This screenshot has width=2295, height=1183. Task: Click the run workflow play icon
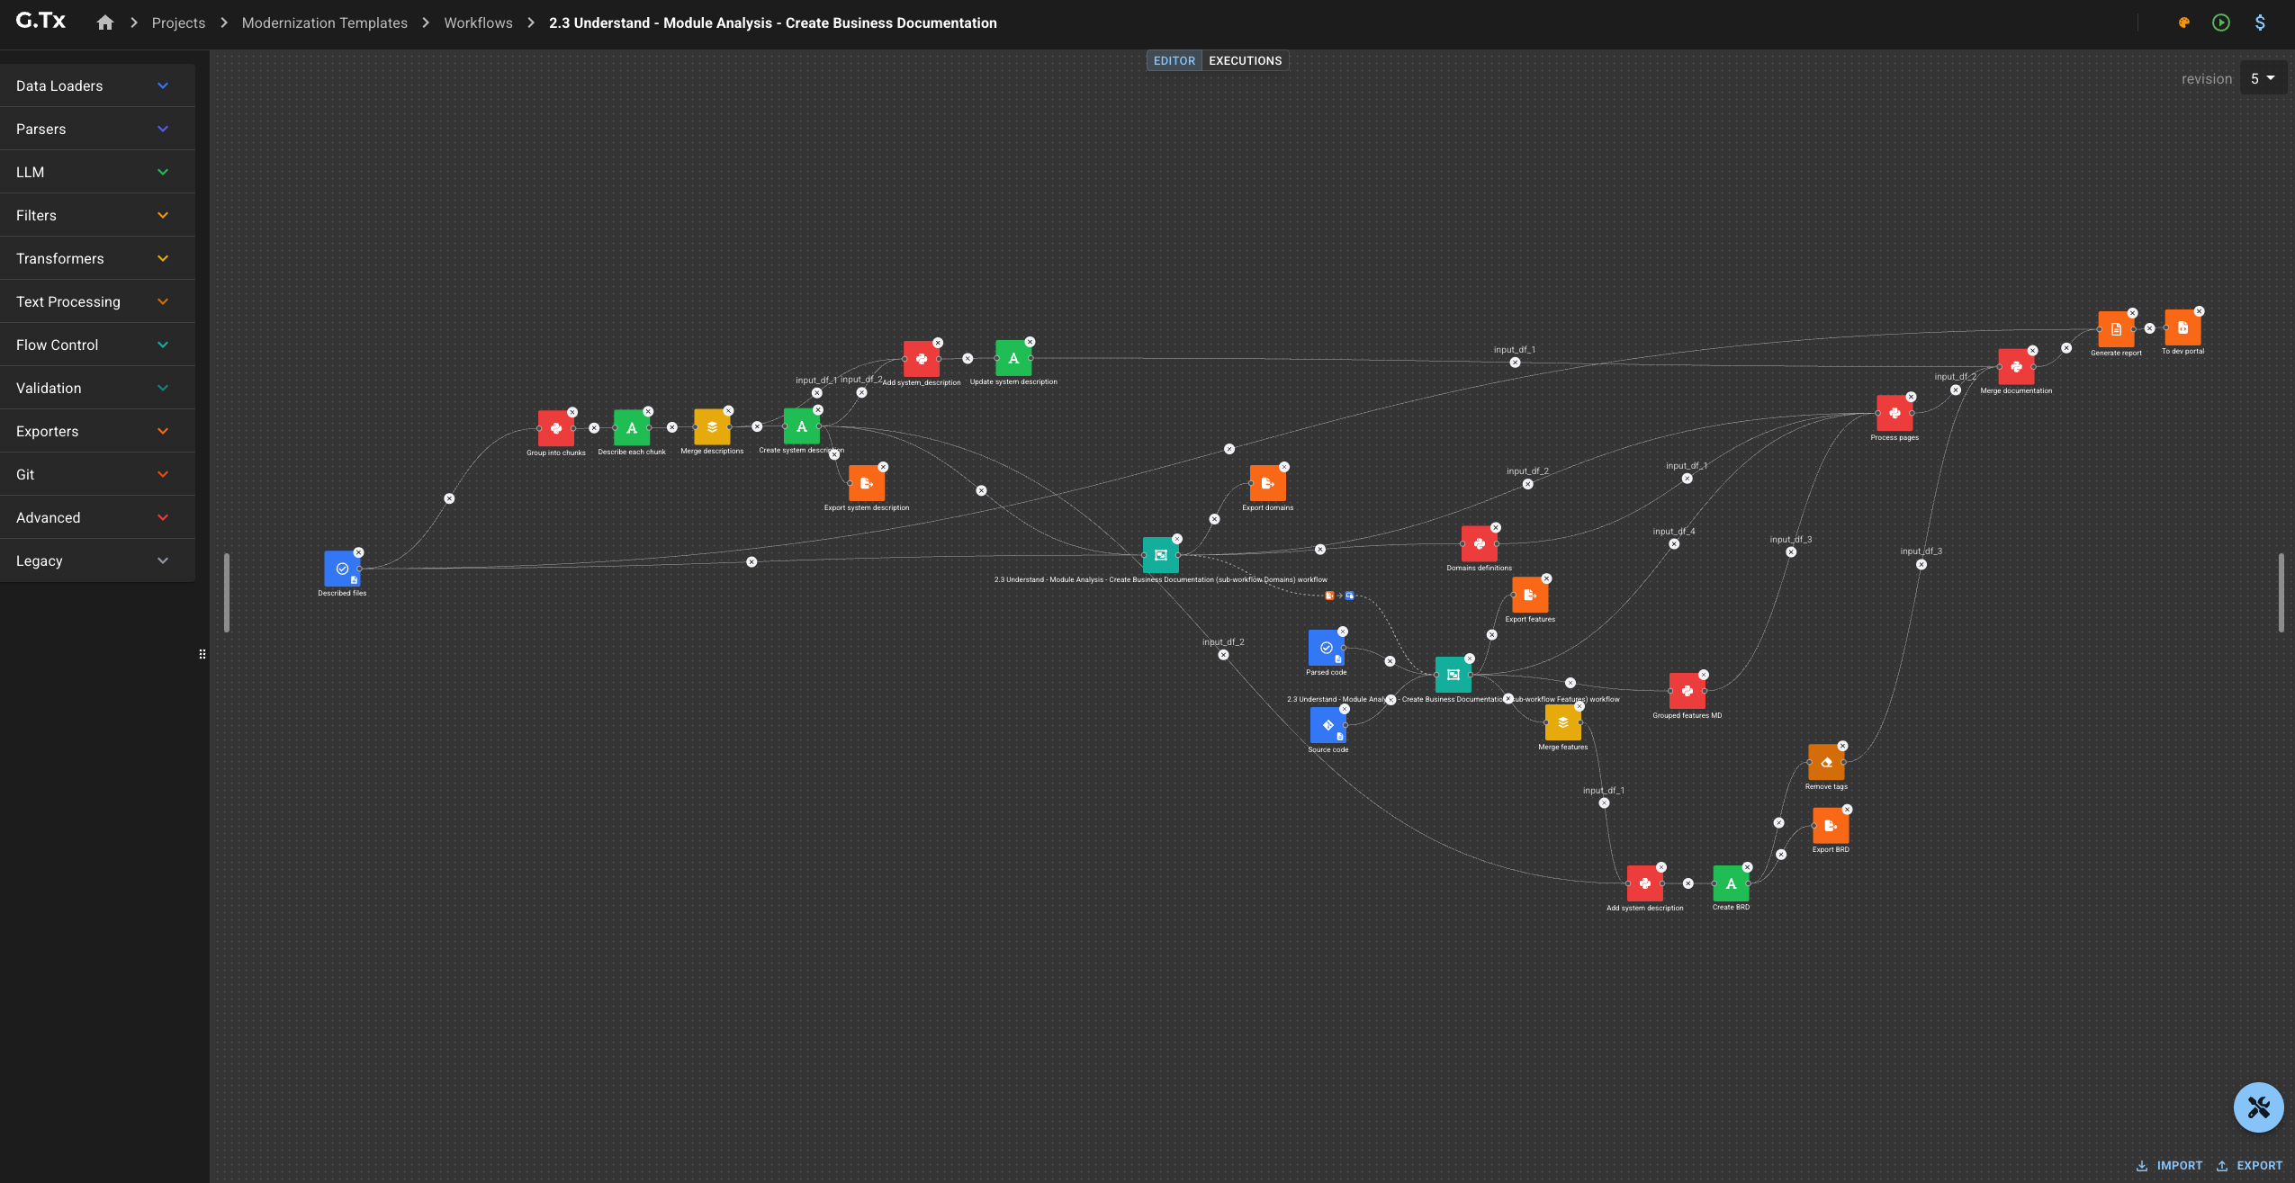(2221, 22)
